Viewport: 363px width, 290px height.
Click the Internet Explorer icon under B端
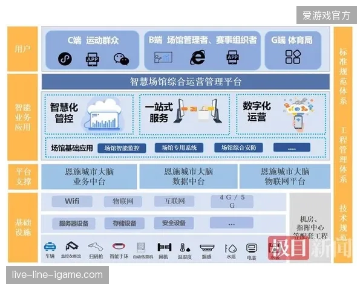tap(197, 57)
